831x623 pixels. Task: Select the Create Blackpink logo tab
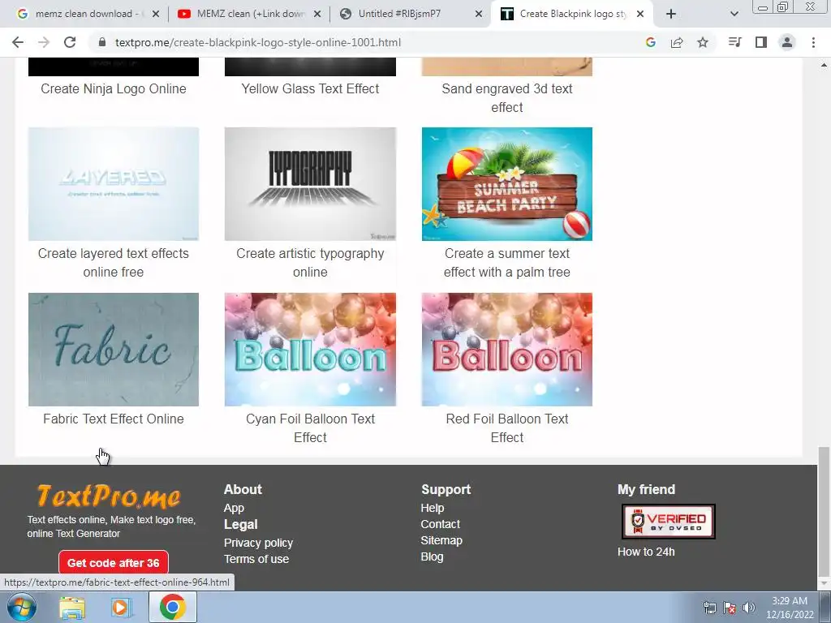click(x=572, y=14)
